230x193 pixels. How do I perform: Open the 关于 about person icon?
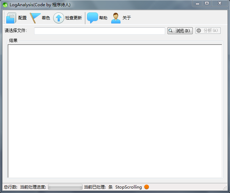pyautogui.click(x=116, y=18)
